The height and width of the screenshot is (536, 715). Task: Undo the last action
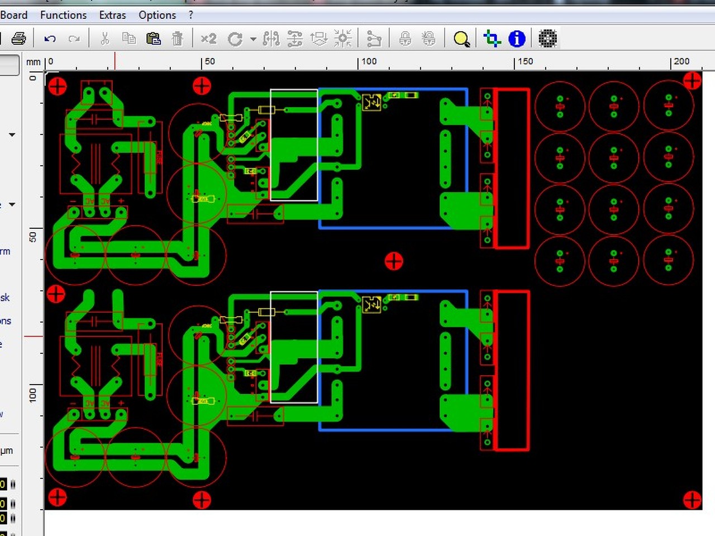(50, 39)
